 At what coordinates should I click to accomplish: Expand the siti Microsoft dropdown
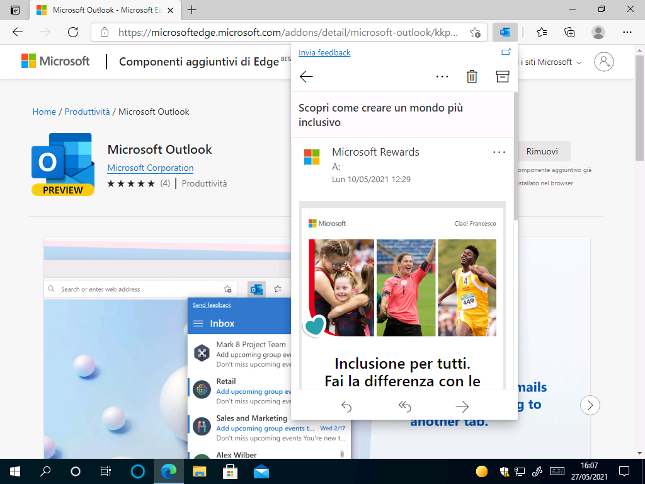click(551, 62)
